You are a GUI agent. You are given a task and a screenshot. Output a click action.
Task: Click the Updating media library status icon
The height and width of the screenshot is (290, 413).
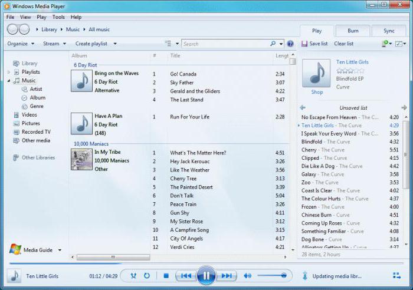click(305, 276)
